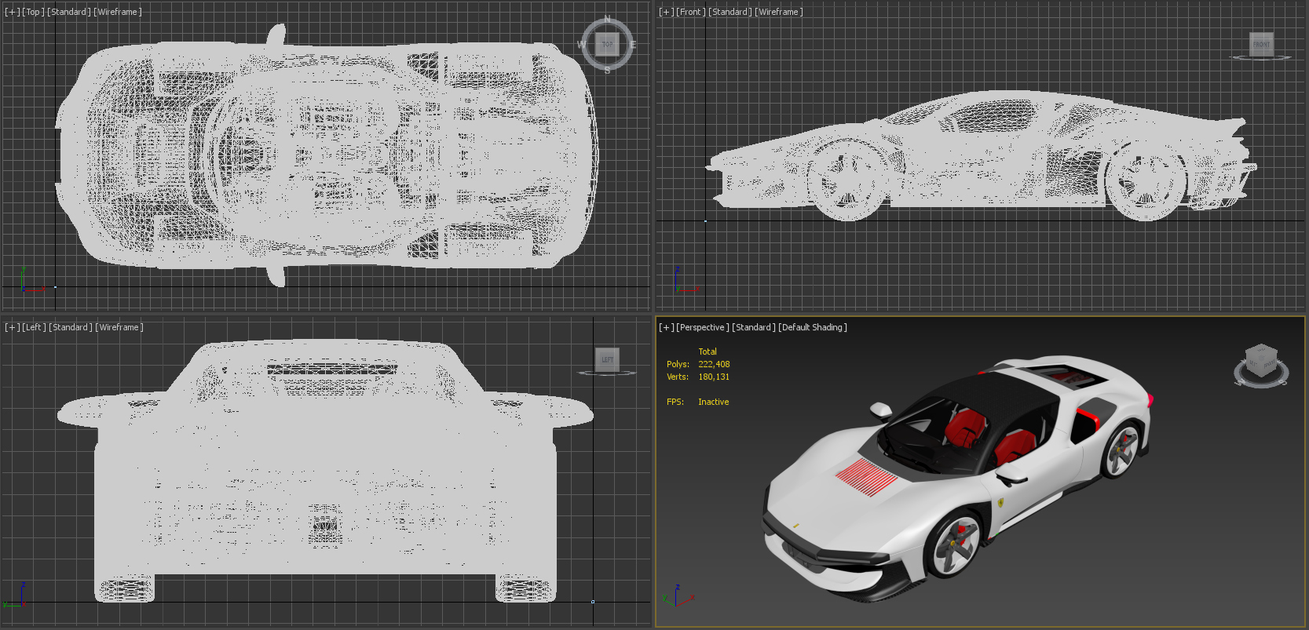Open the [Top] point-of-view menu
The width and height of the screenshot is (1309, 630).
click(x=33, y=12)
